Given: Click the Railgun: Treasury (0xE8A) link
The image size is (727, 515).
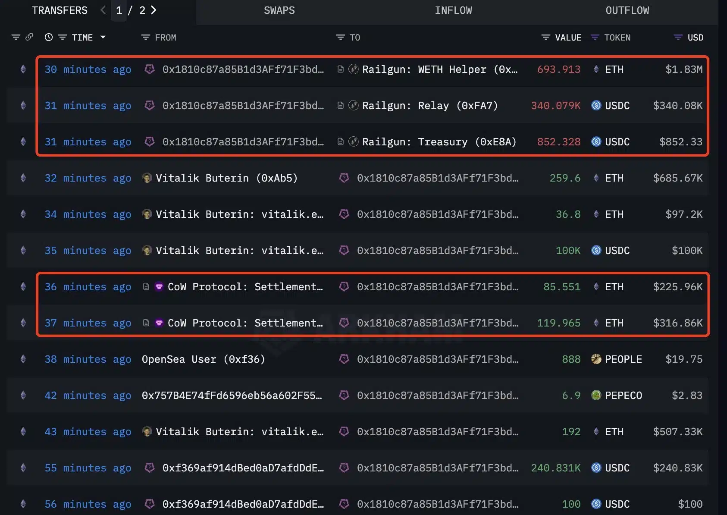Looking at the screenshot, I should [x=439, y=141].
